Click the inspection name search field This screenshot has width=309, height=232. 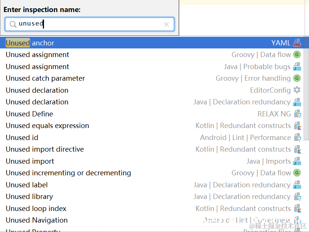tap(90, 24)
